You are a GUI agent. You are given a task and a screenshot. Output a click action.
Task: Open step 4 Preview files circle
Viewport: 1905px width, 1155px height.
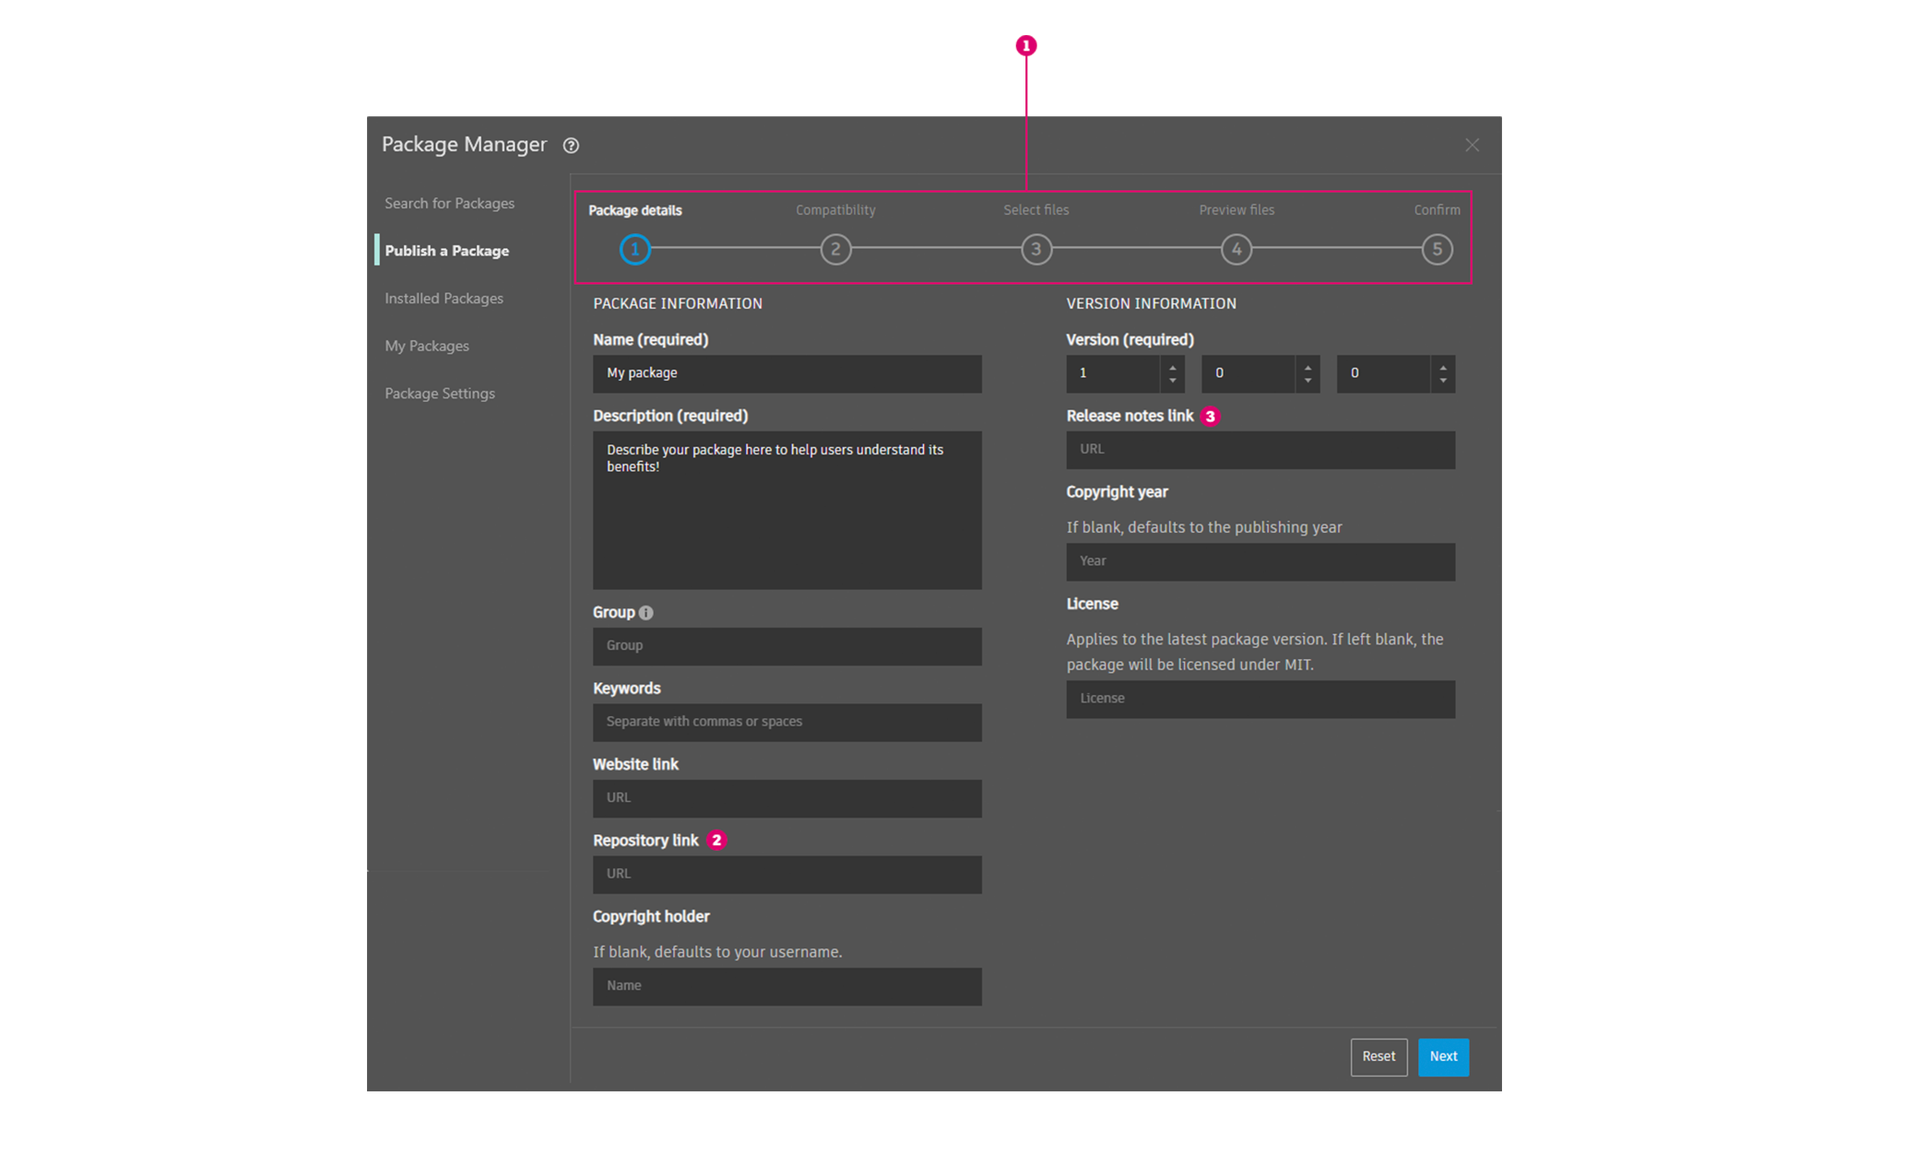1236,250
